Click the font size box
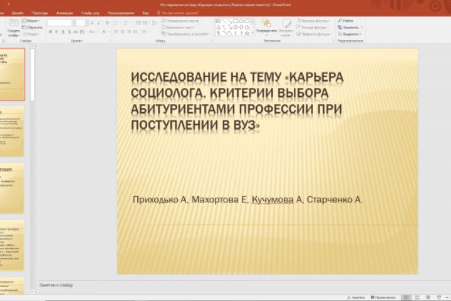 pos(82,23)
